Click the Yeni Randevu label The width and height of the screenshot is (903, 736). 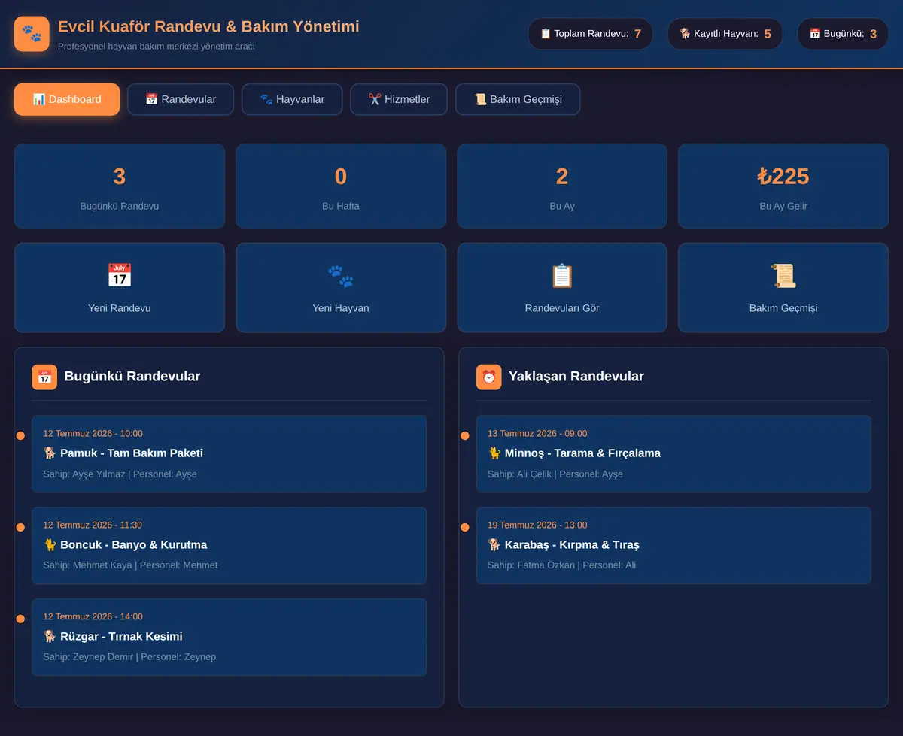pyautogui.click(x=120, y=308)
